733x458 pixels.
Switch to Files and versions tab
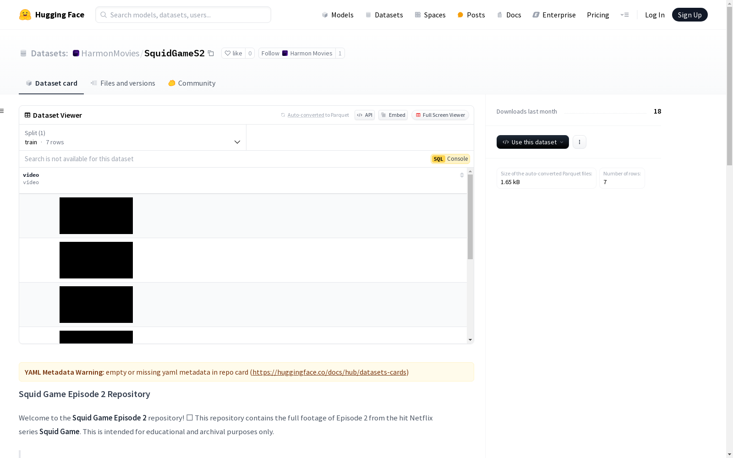click(x=123, y=83)
